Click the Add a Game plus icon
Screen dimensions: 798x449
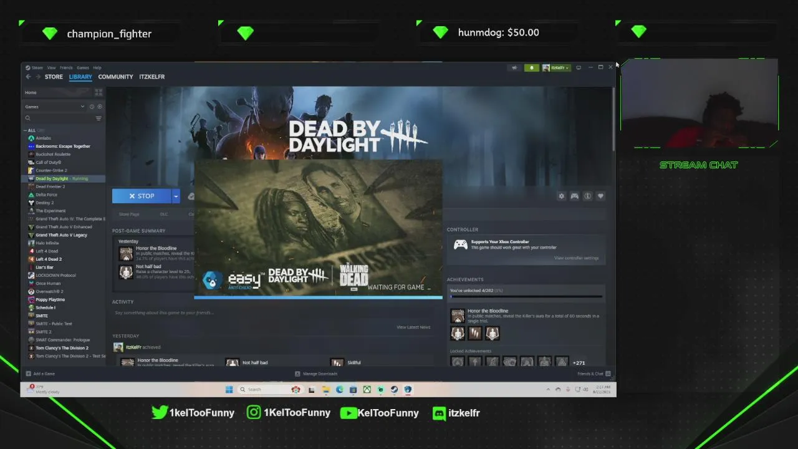pos(28,374)
